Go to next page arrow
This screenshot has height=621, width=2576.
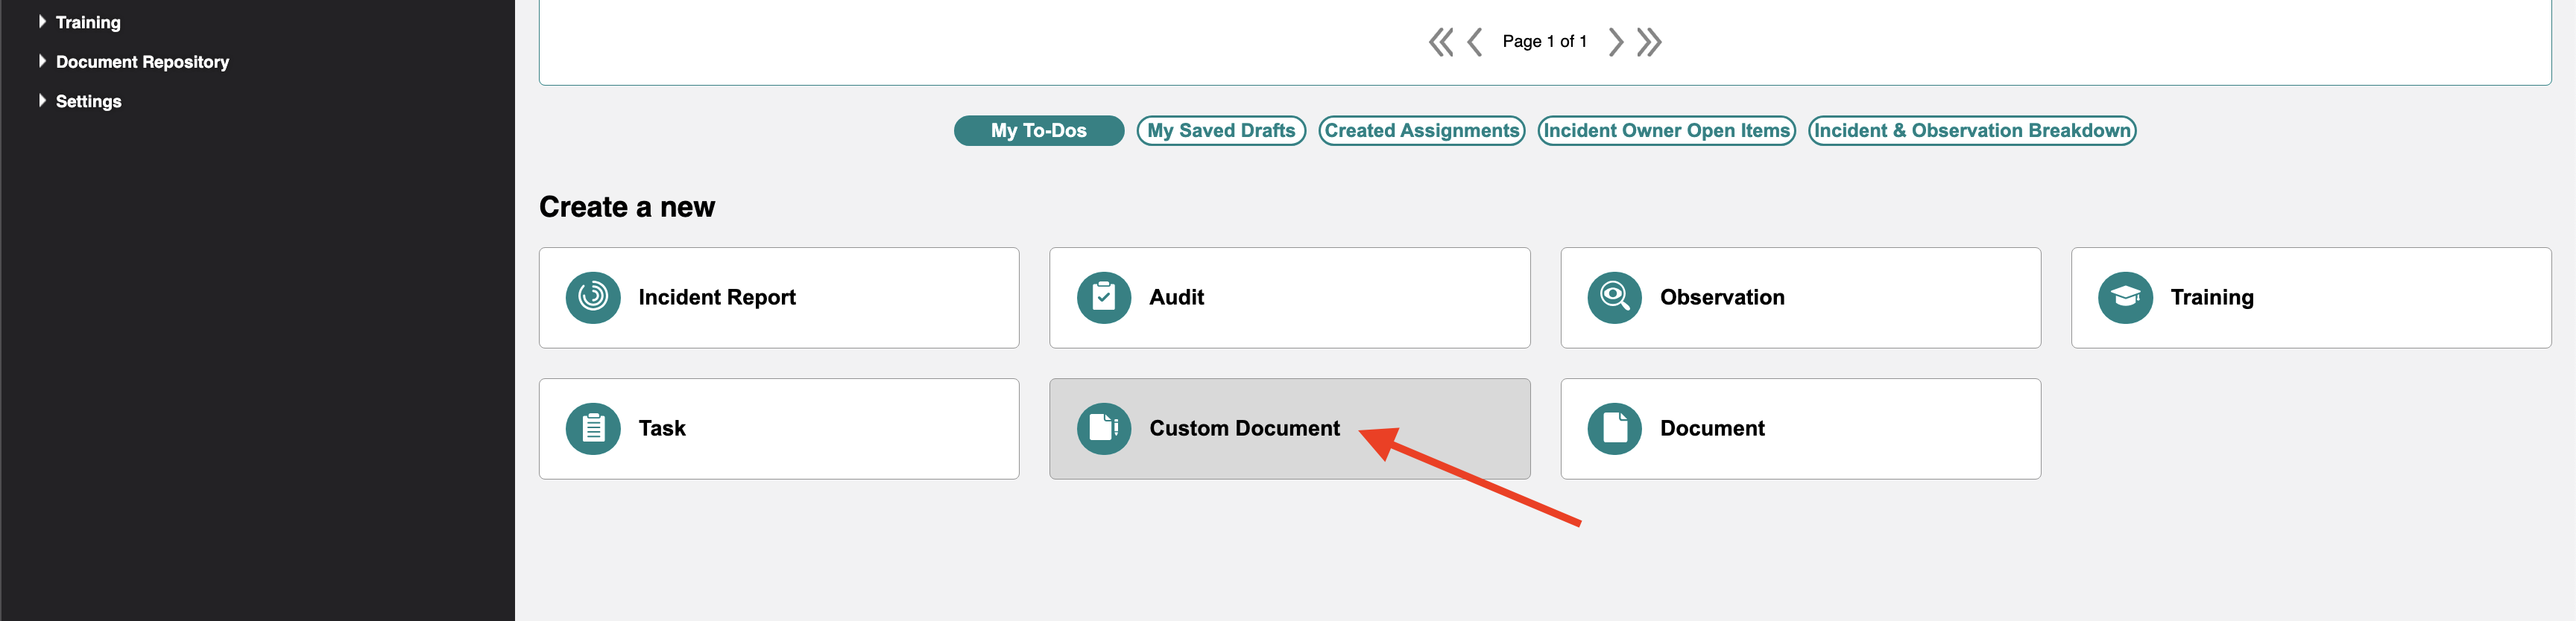point(1615,42)
